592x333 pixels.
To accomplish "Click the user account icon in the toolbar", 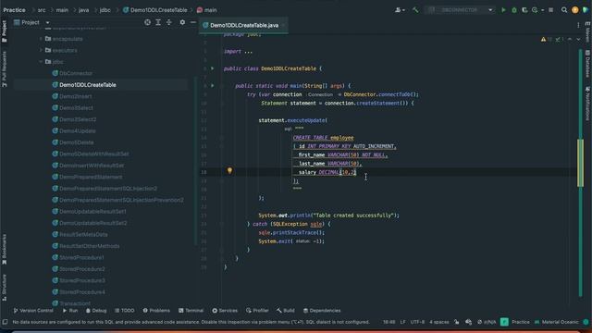I will [x=398, y=10].
